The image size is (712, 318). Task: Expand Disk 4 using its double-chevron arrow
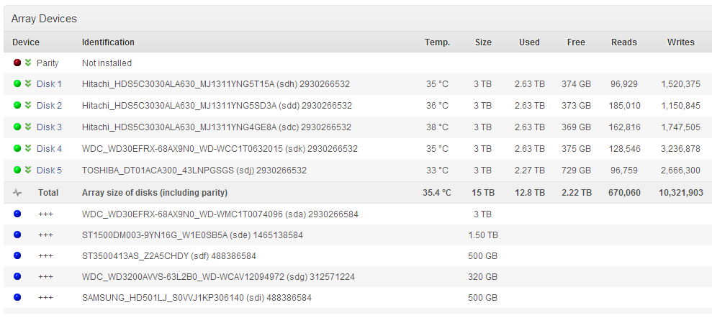(x=28, y=148)
